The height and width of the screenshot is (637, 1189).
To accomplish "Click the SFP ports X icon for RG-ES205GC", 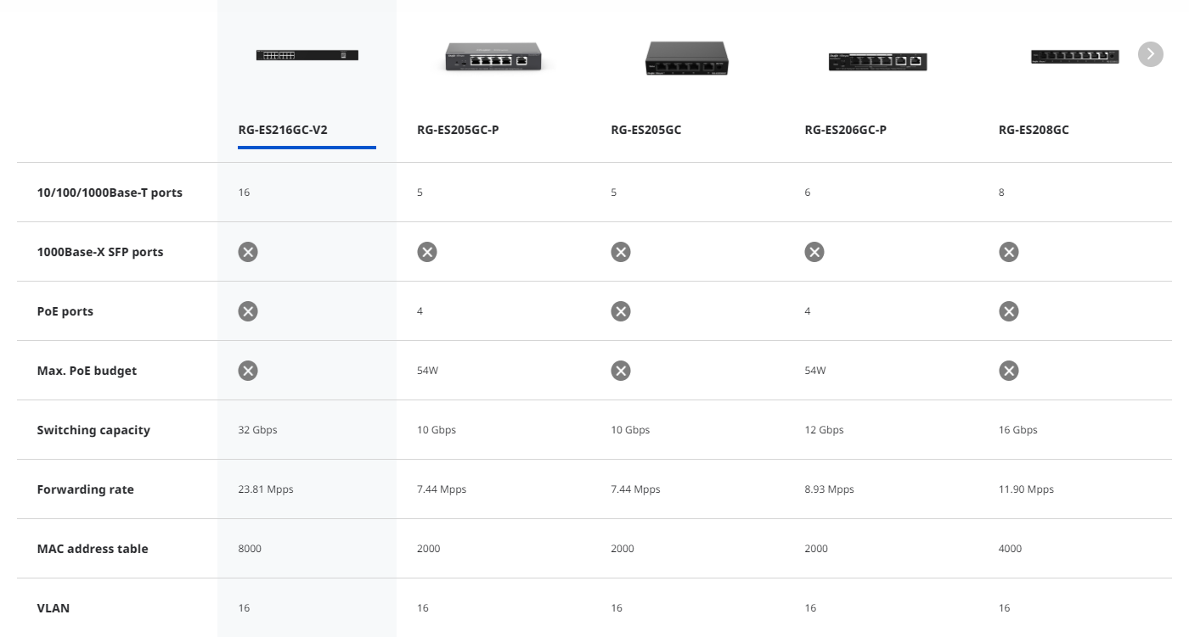I will pos(621,252).
